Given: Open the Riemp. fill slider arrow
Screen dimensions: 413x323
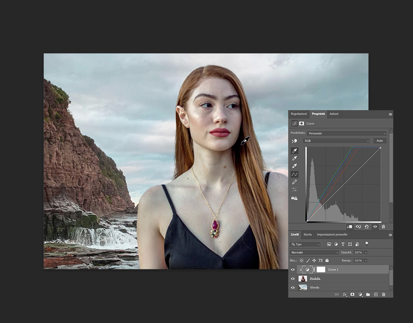Looking at the screenshot, I should point(366,261).
